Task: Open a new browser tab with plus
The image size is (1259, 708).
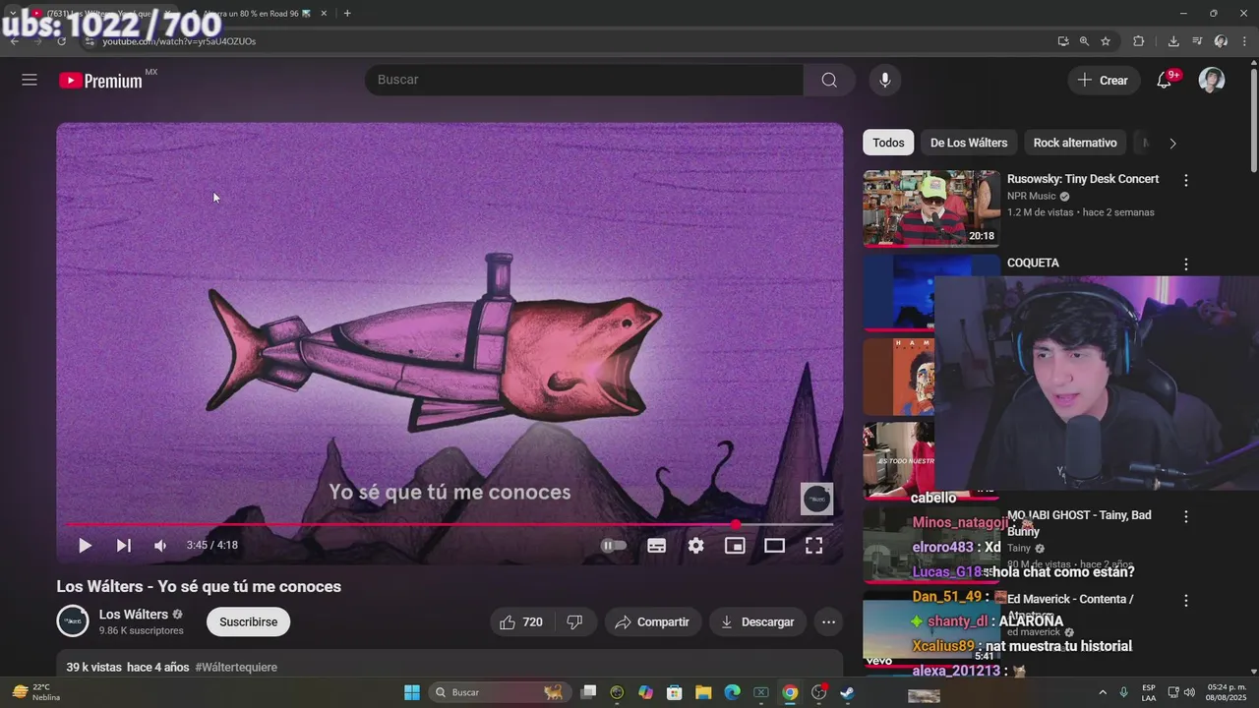Action: point(347,13)
